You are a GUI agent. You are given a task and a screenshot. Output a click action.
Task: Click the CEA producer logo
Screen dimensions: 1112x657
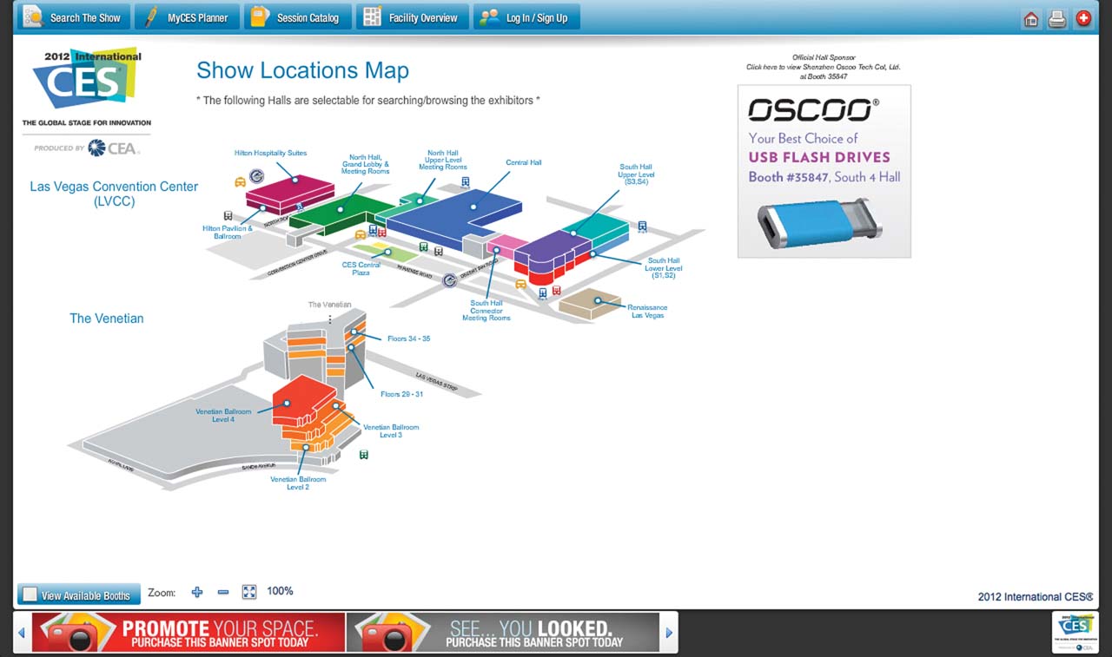click(88, 148)
